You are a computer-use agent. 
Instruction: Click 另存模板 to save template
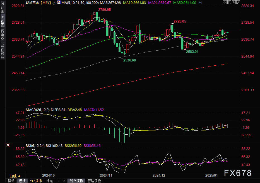[x=76, y=181]
